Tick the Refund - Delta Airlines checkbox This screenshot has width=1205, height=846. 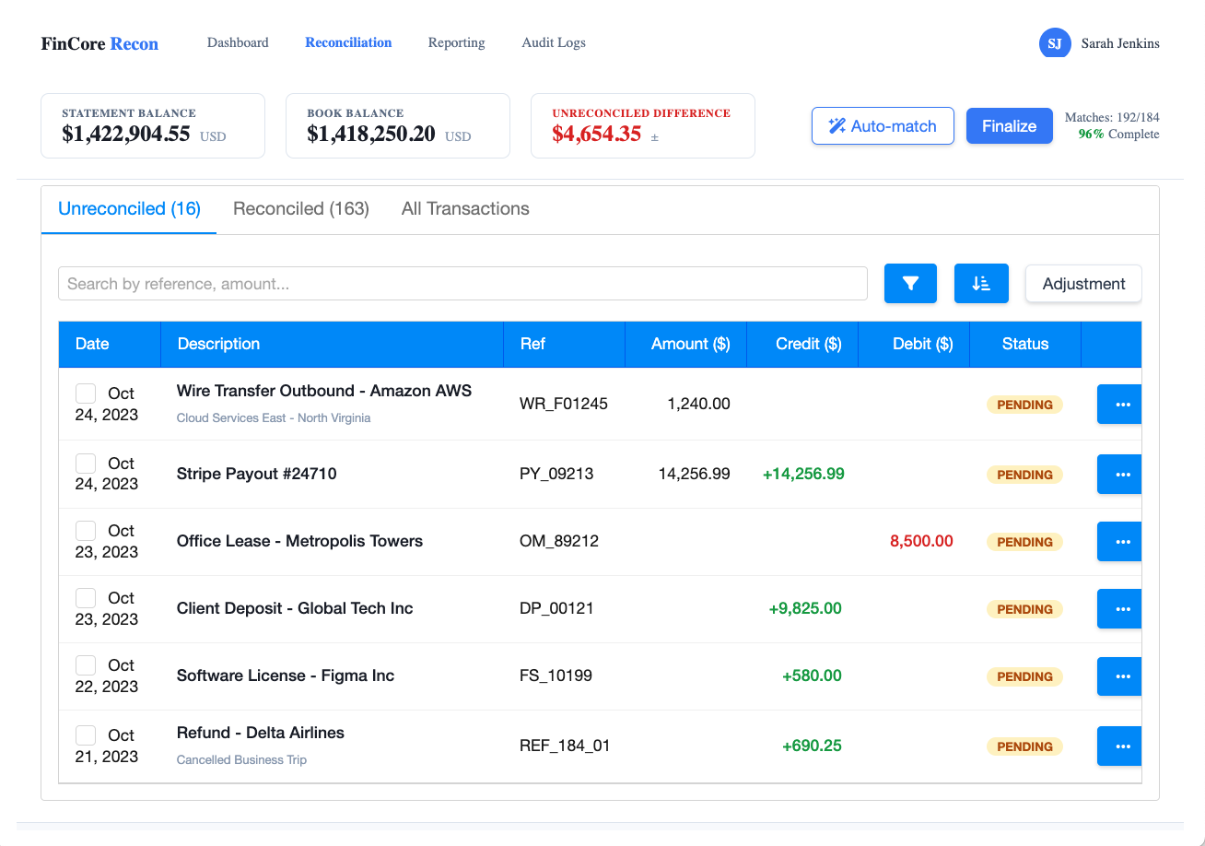click(x=86, y=734)
